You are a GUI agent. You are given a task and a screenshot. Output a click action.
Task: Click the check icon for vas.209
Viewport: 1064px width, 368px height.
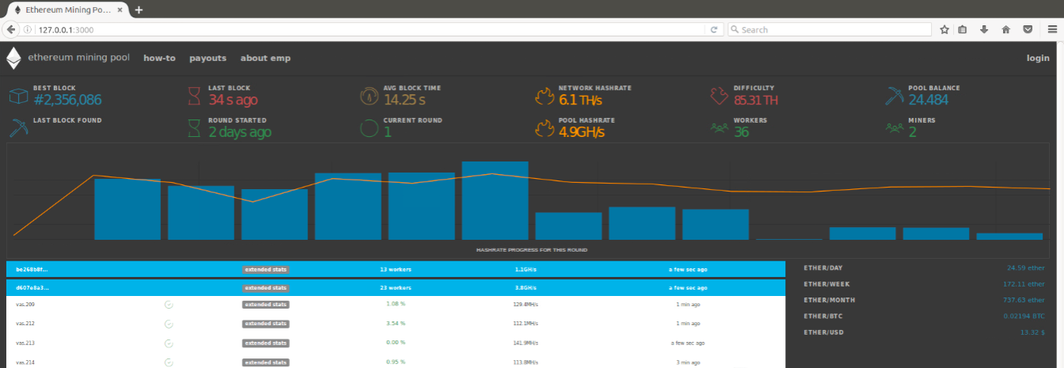(169, 304)
